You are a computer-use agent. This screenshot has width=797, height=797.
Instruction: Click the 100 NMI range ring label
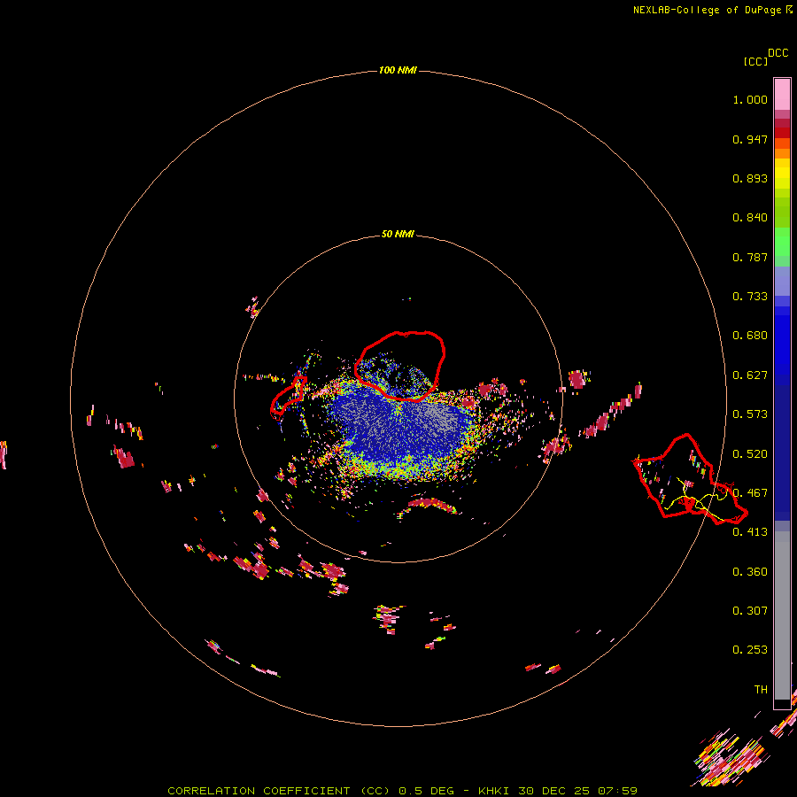[x=398, y=70]
